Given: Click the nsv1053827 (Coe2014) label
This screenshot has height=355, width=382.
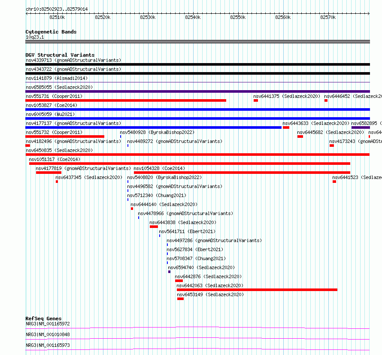Looking at the screenshot, I should pos(52,105).
